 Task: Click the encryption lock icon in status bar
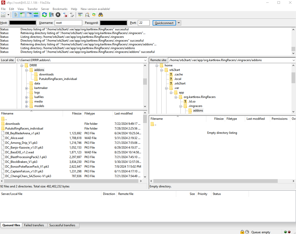tap(242, 232)
